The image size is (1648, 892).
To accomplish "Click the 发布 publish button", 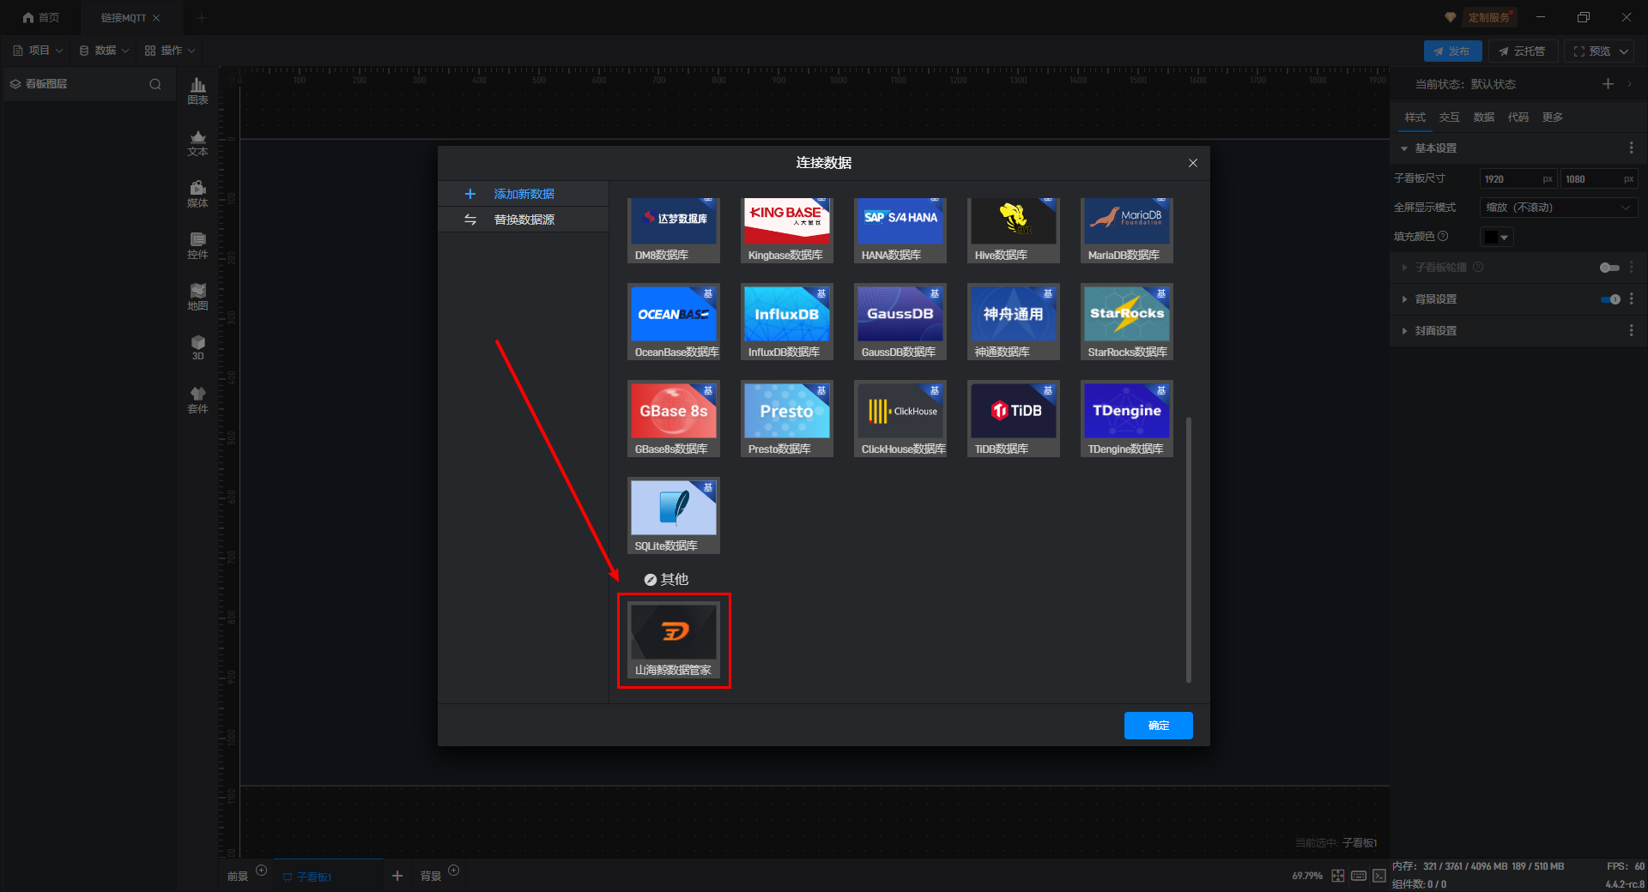I will click(1452, 51).
